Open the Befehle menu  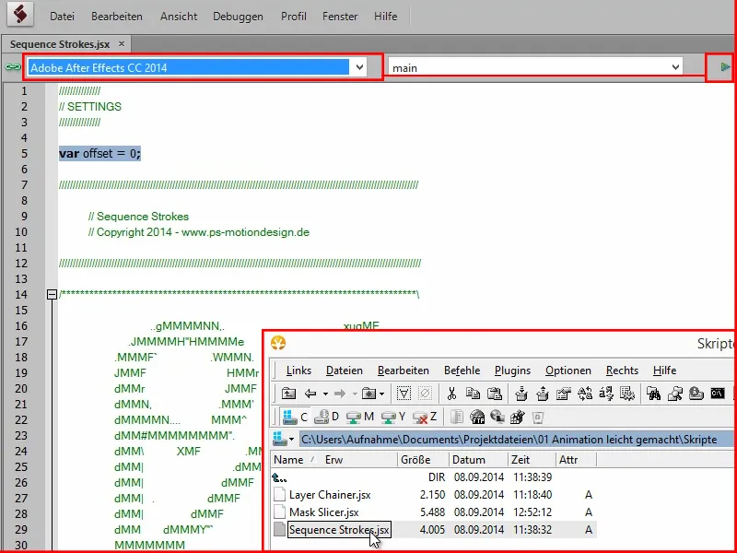pos(462,371)
